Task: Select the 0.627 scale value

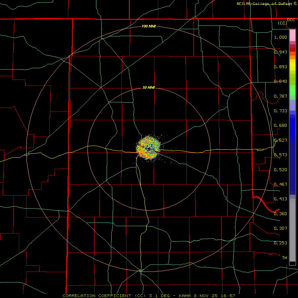Action: pyautogui.click(x=280, y=140)
